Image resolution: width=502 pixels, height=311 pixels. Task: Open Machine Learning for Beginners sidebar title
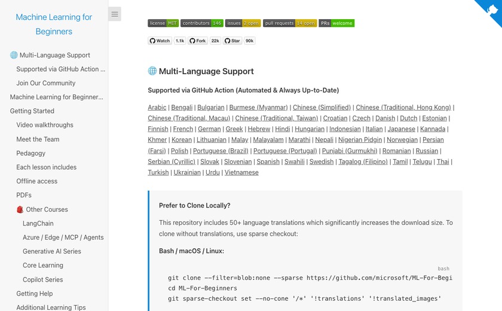54,25
